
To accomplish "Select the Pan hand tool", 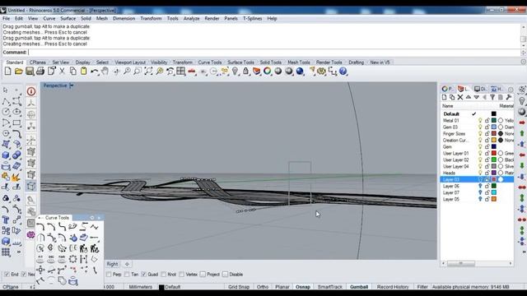I will (105, 72).
